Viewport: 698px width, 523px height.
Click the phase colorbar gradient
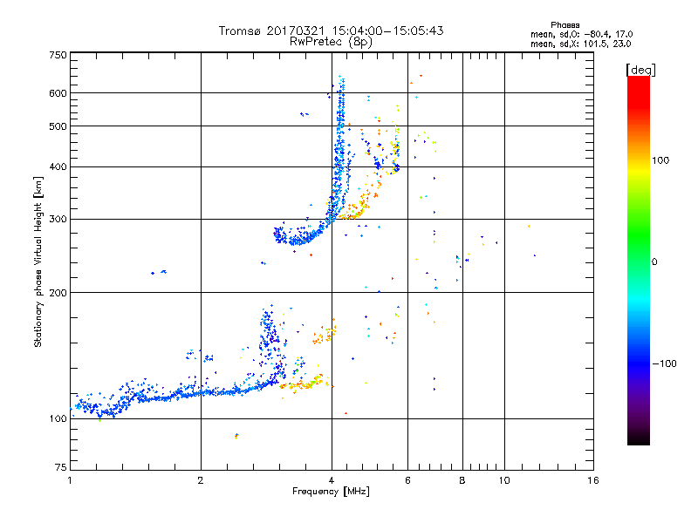(639, 260)
